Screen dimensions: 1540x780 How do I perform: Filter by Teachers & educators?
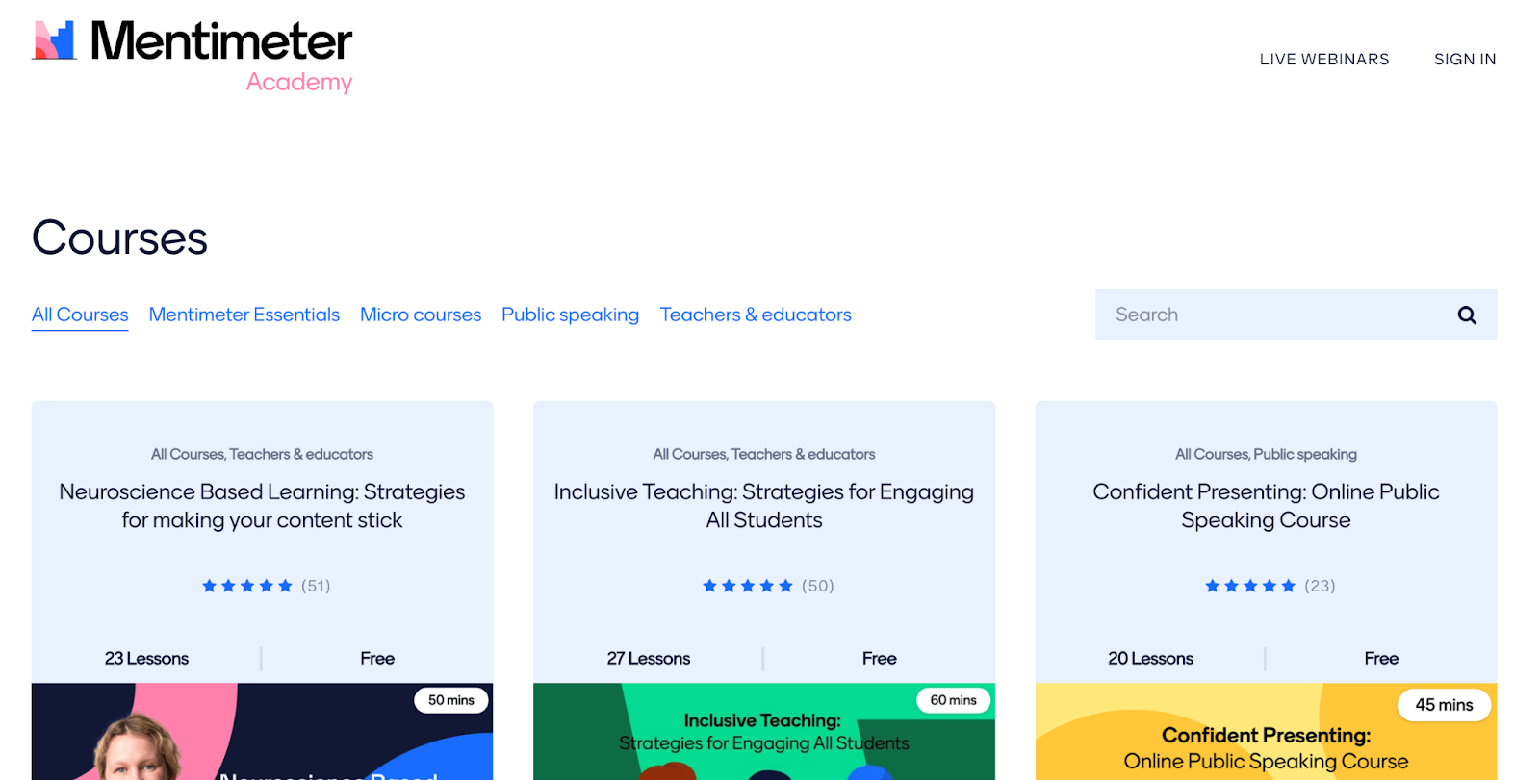pyautogui.click(x=756, y=315)
